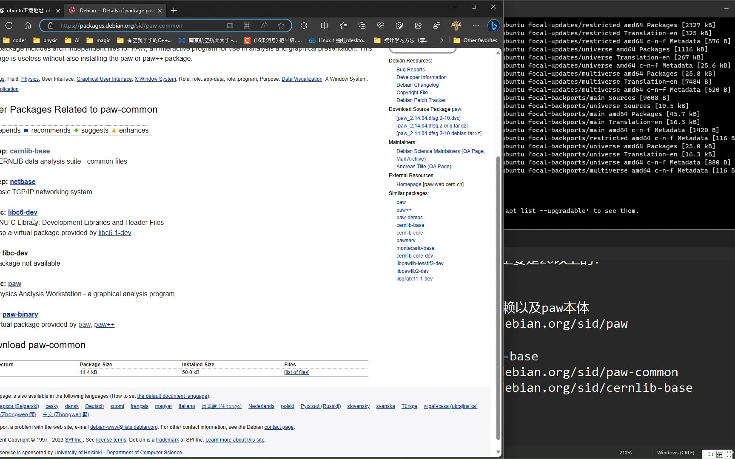Click Windows (CRLF) line ending in status bar
This screenshot has height=459, width=735.
tap(675, 453)
